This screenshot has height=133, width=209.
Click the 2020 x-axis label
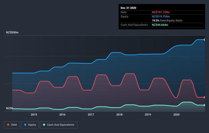176,115
